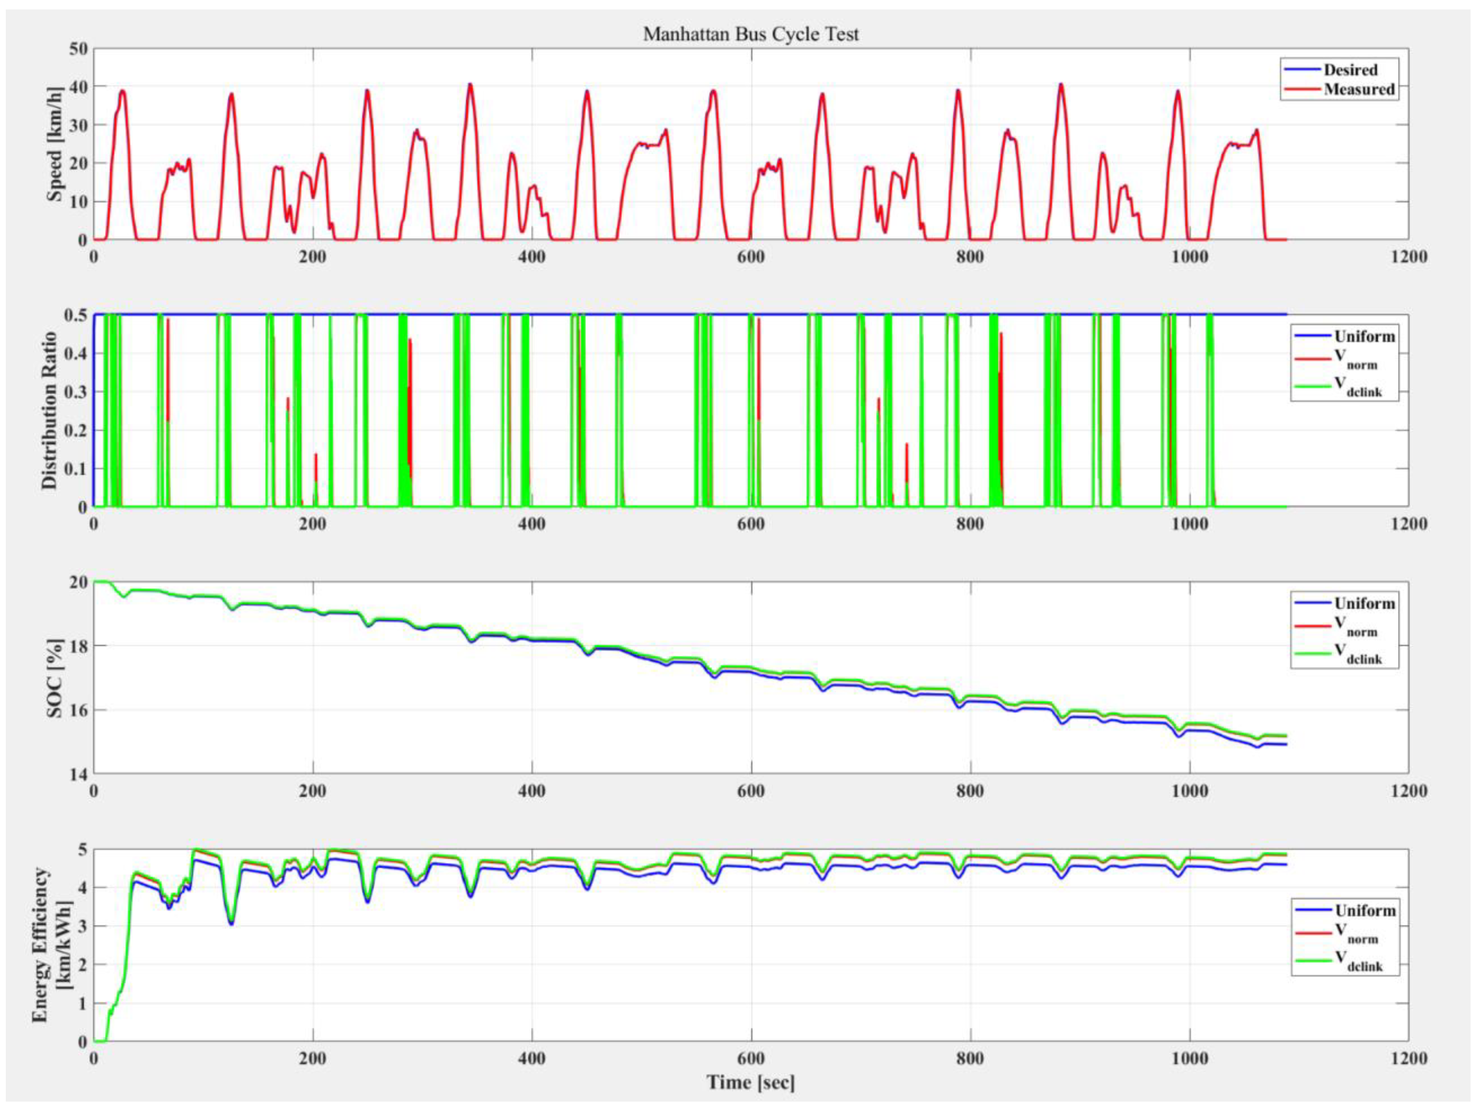Screen dimensions: 1478x1109
Task: Select Vnorm in Distribution Ratio legend
Action: (x=1356, y=361)
